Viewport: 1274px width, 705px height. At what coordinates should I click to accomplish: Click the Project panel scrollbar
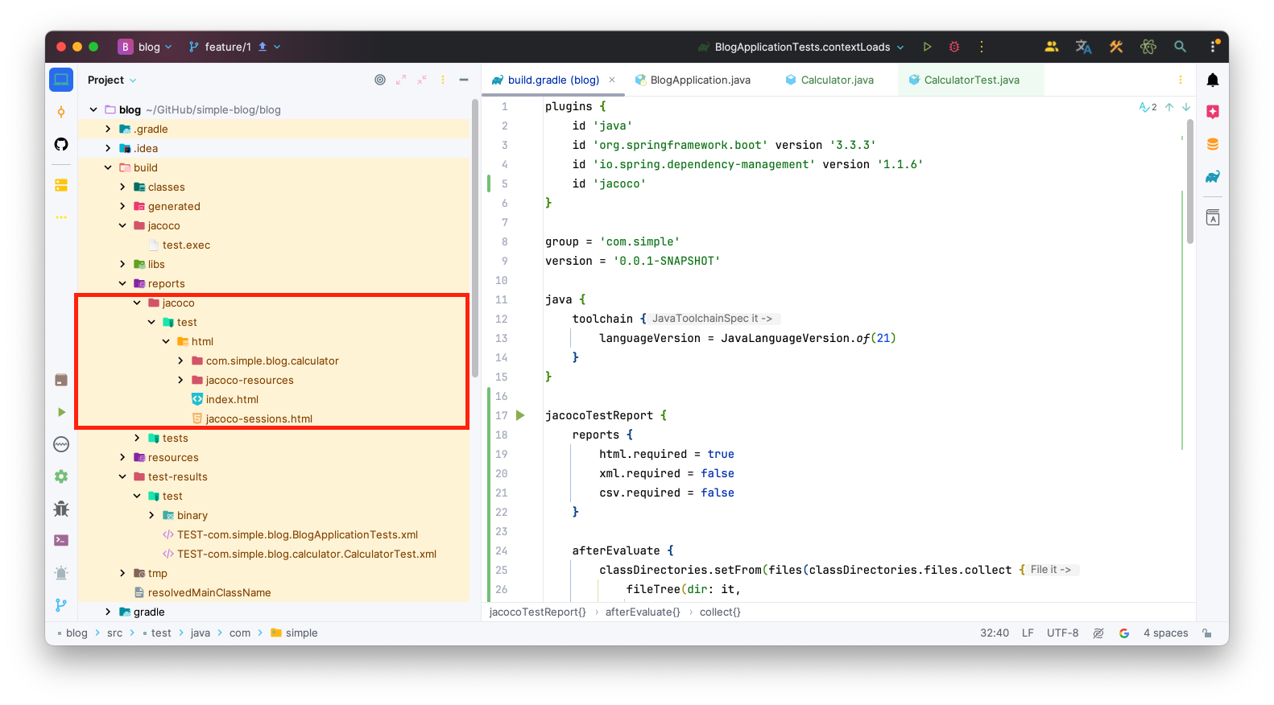click(x=475, y=237)
